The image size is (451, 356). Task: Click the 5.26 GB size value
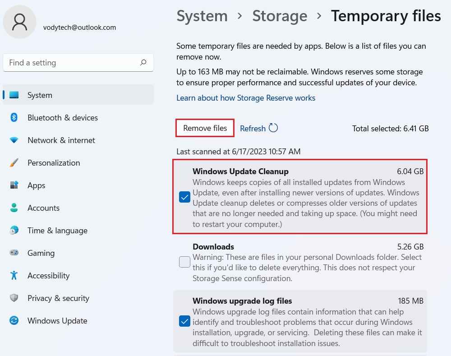tap(410, 247)
